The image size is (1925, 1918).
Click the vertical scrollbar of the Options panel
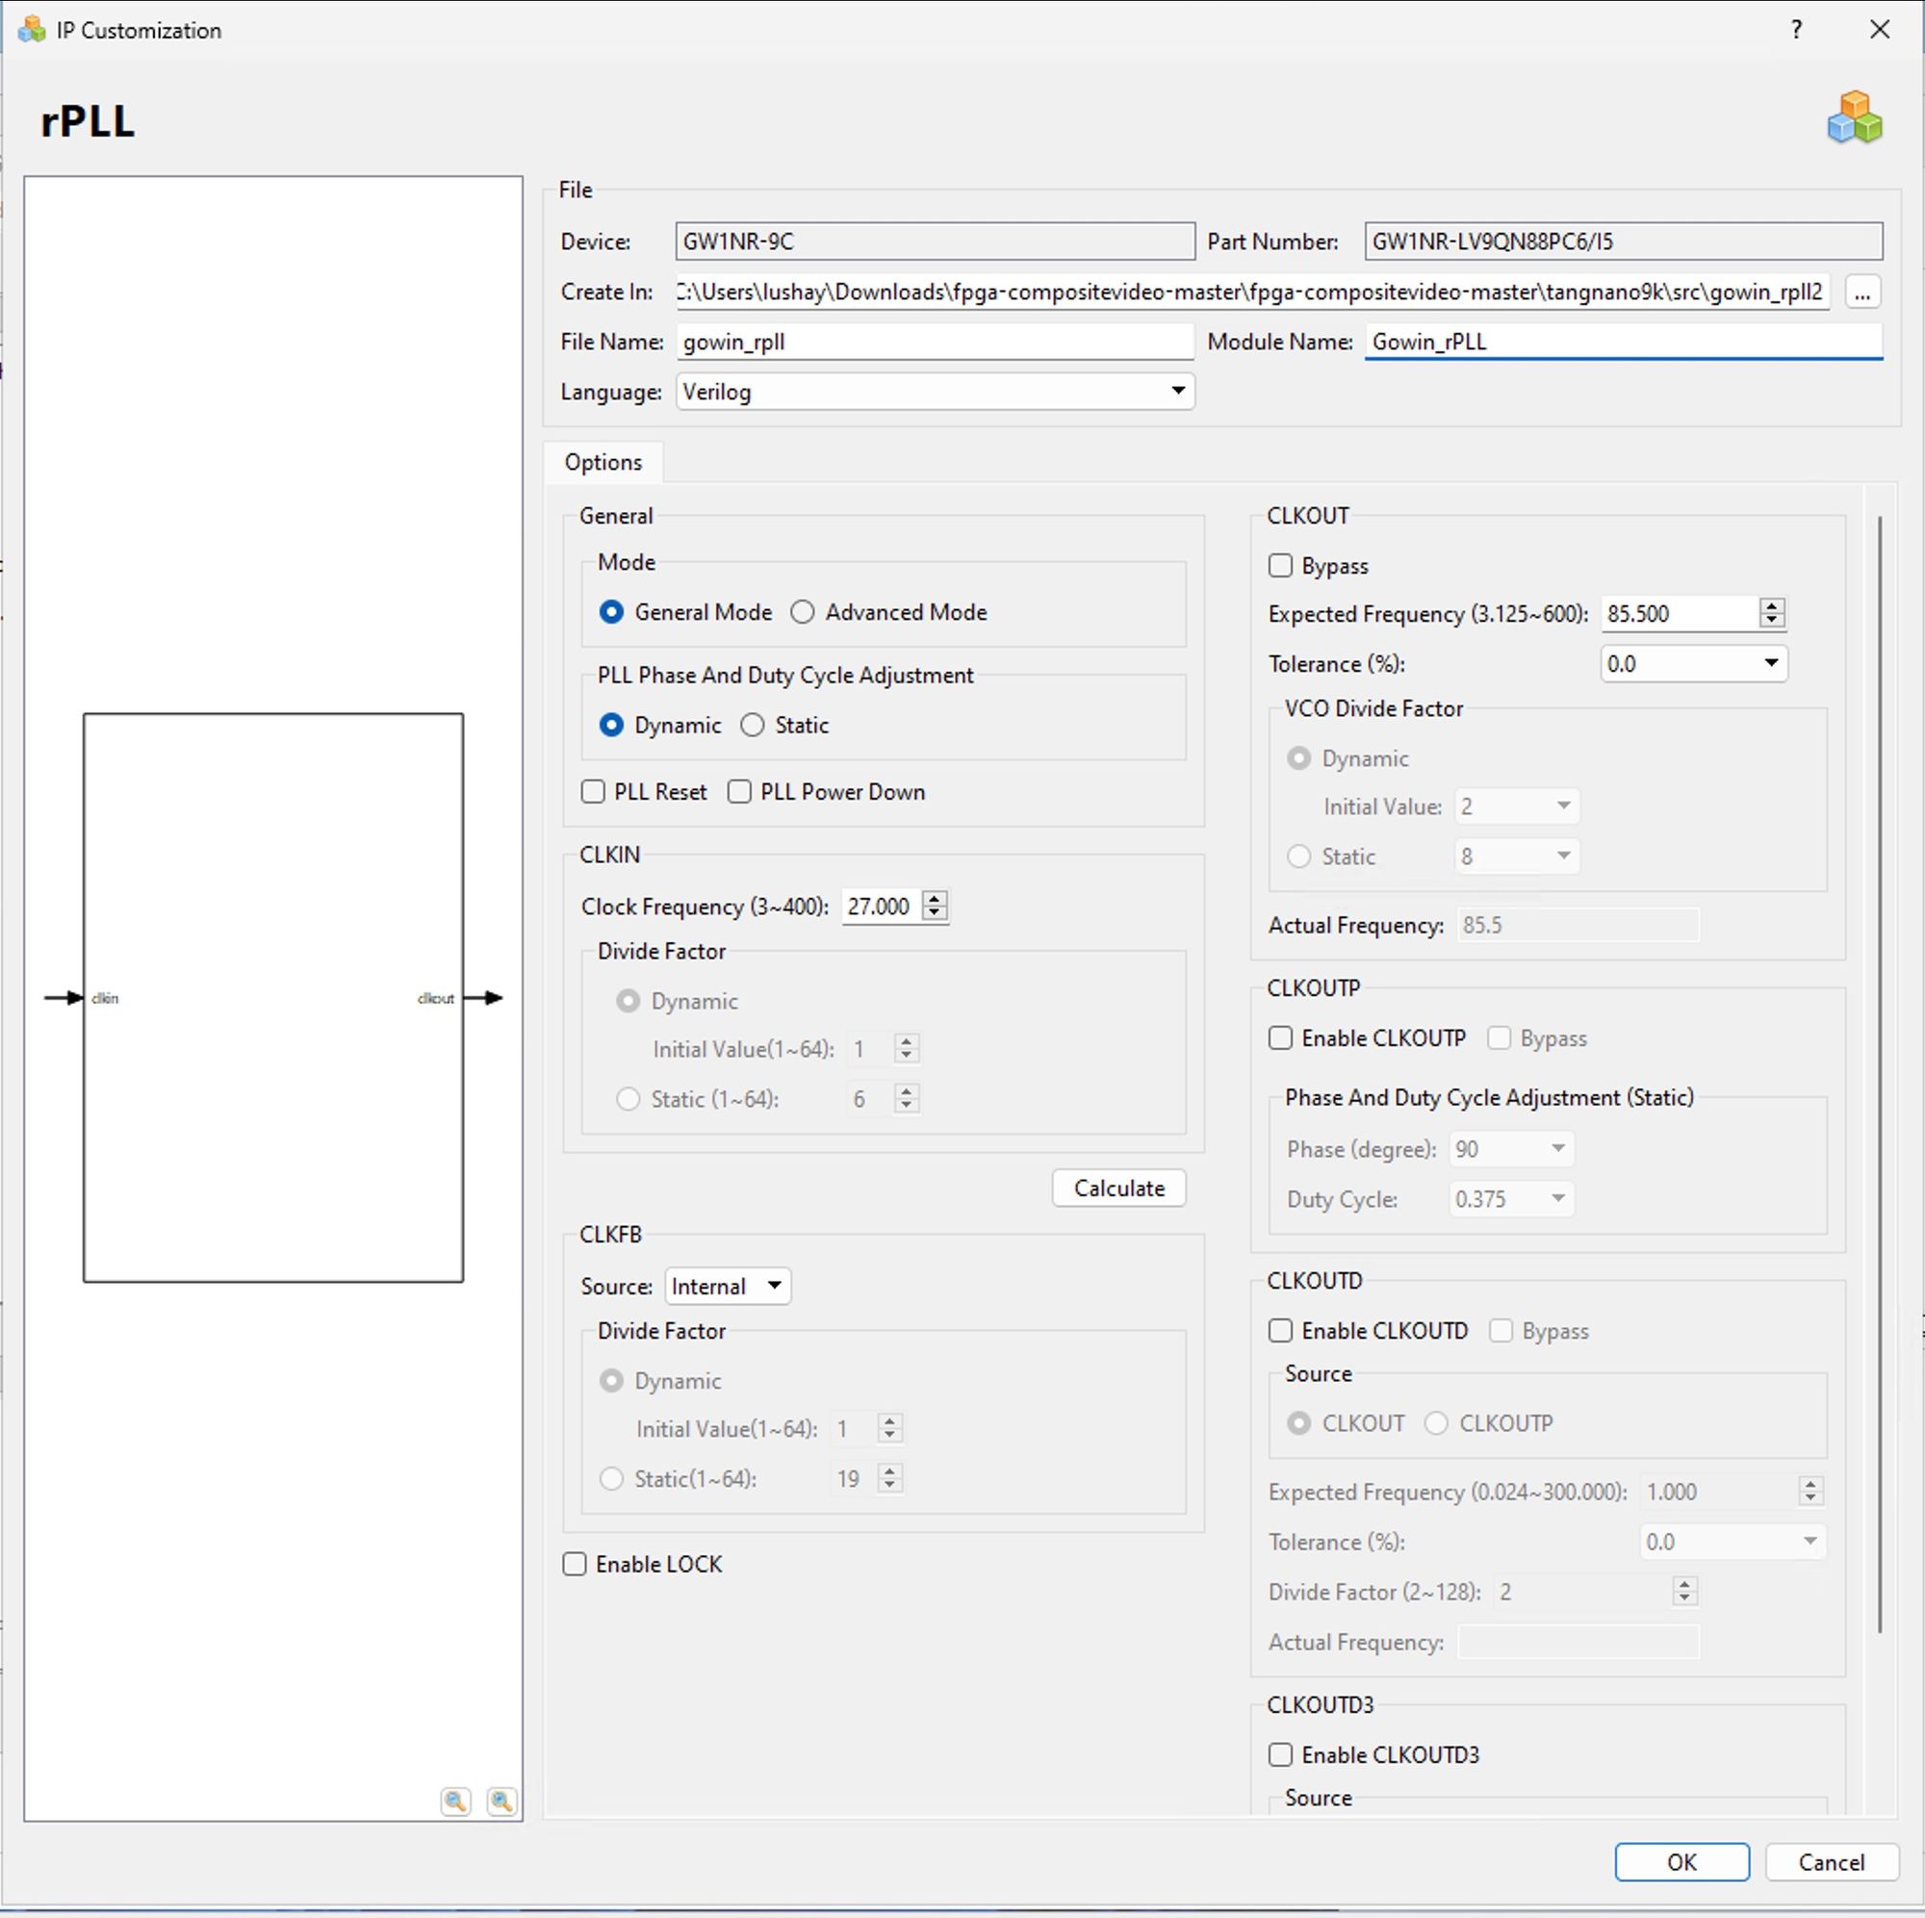(x=1879, y=1072)
